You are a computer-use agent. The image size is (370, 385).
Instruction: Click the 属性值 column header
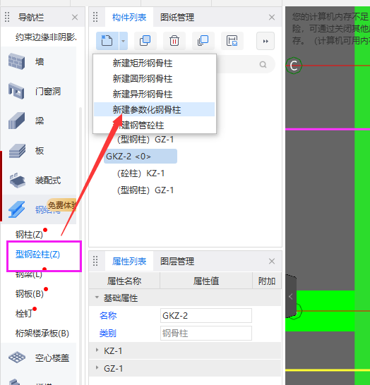click(206, 281)
